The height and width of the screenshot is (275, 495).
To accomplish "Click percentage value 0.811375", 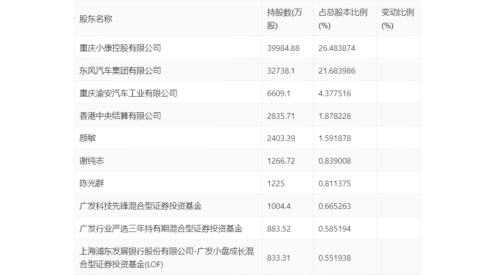I will [335, 184].
